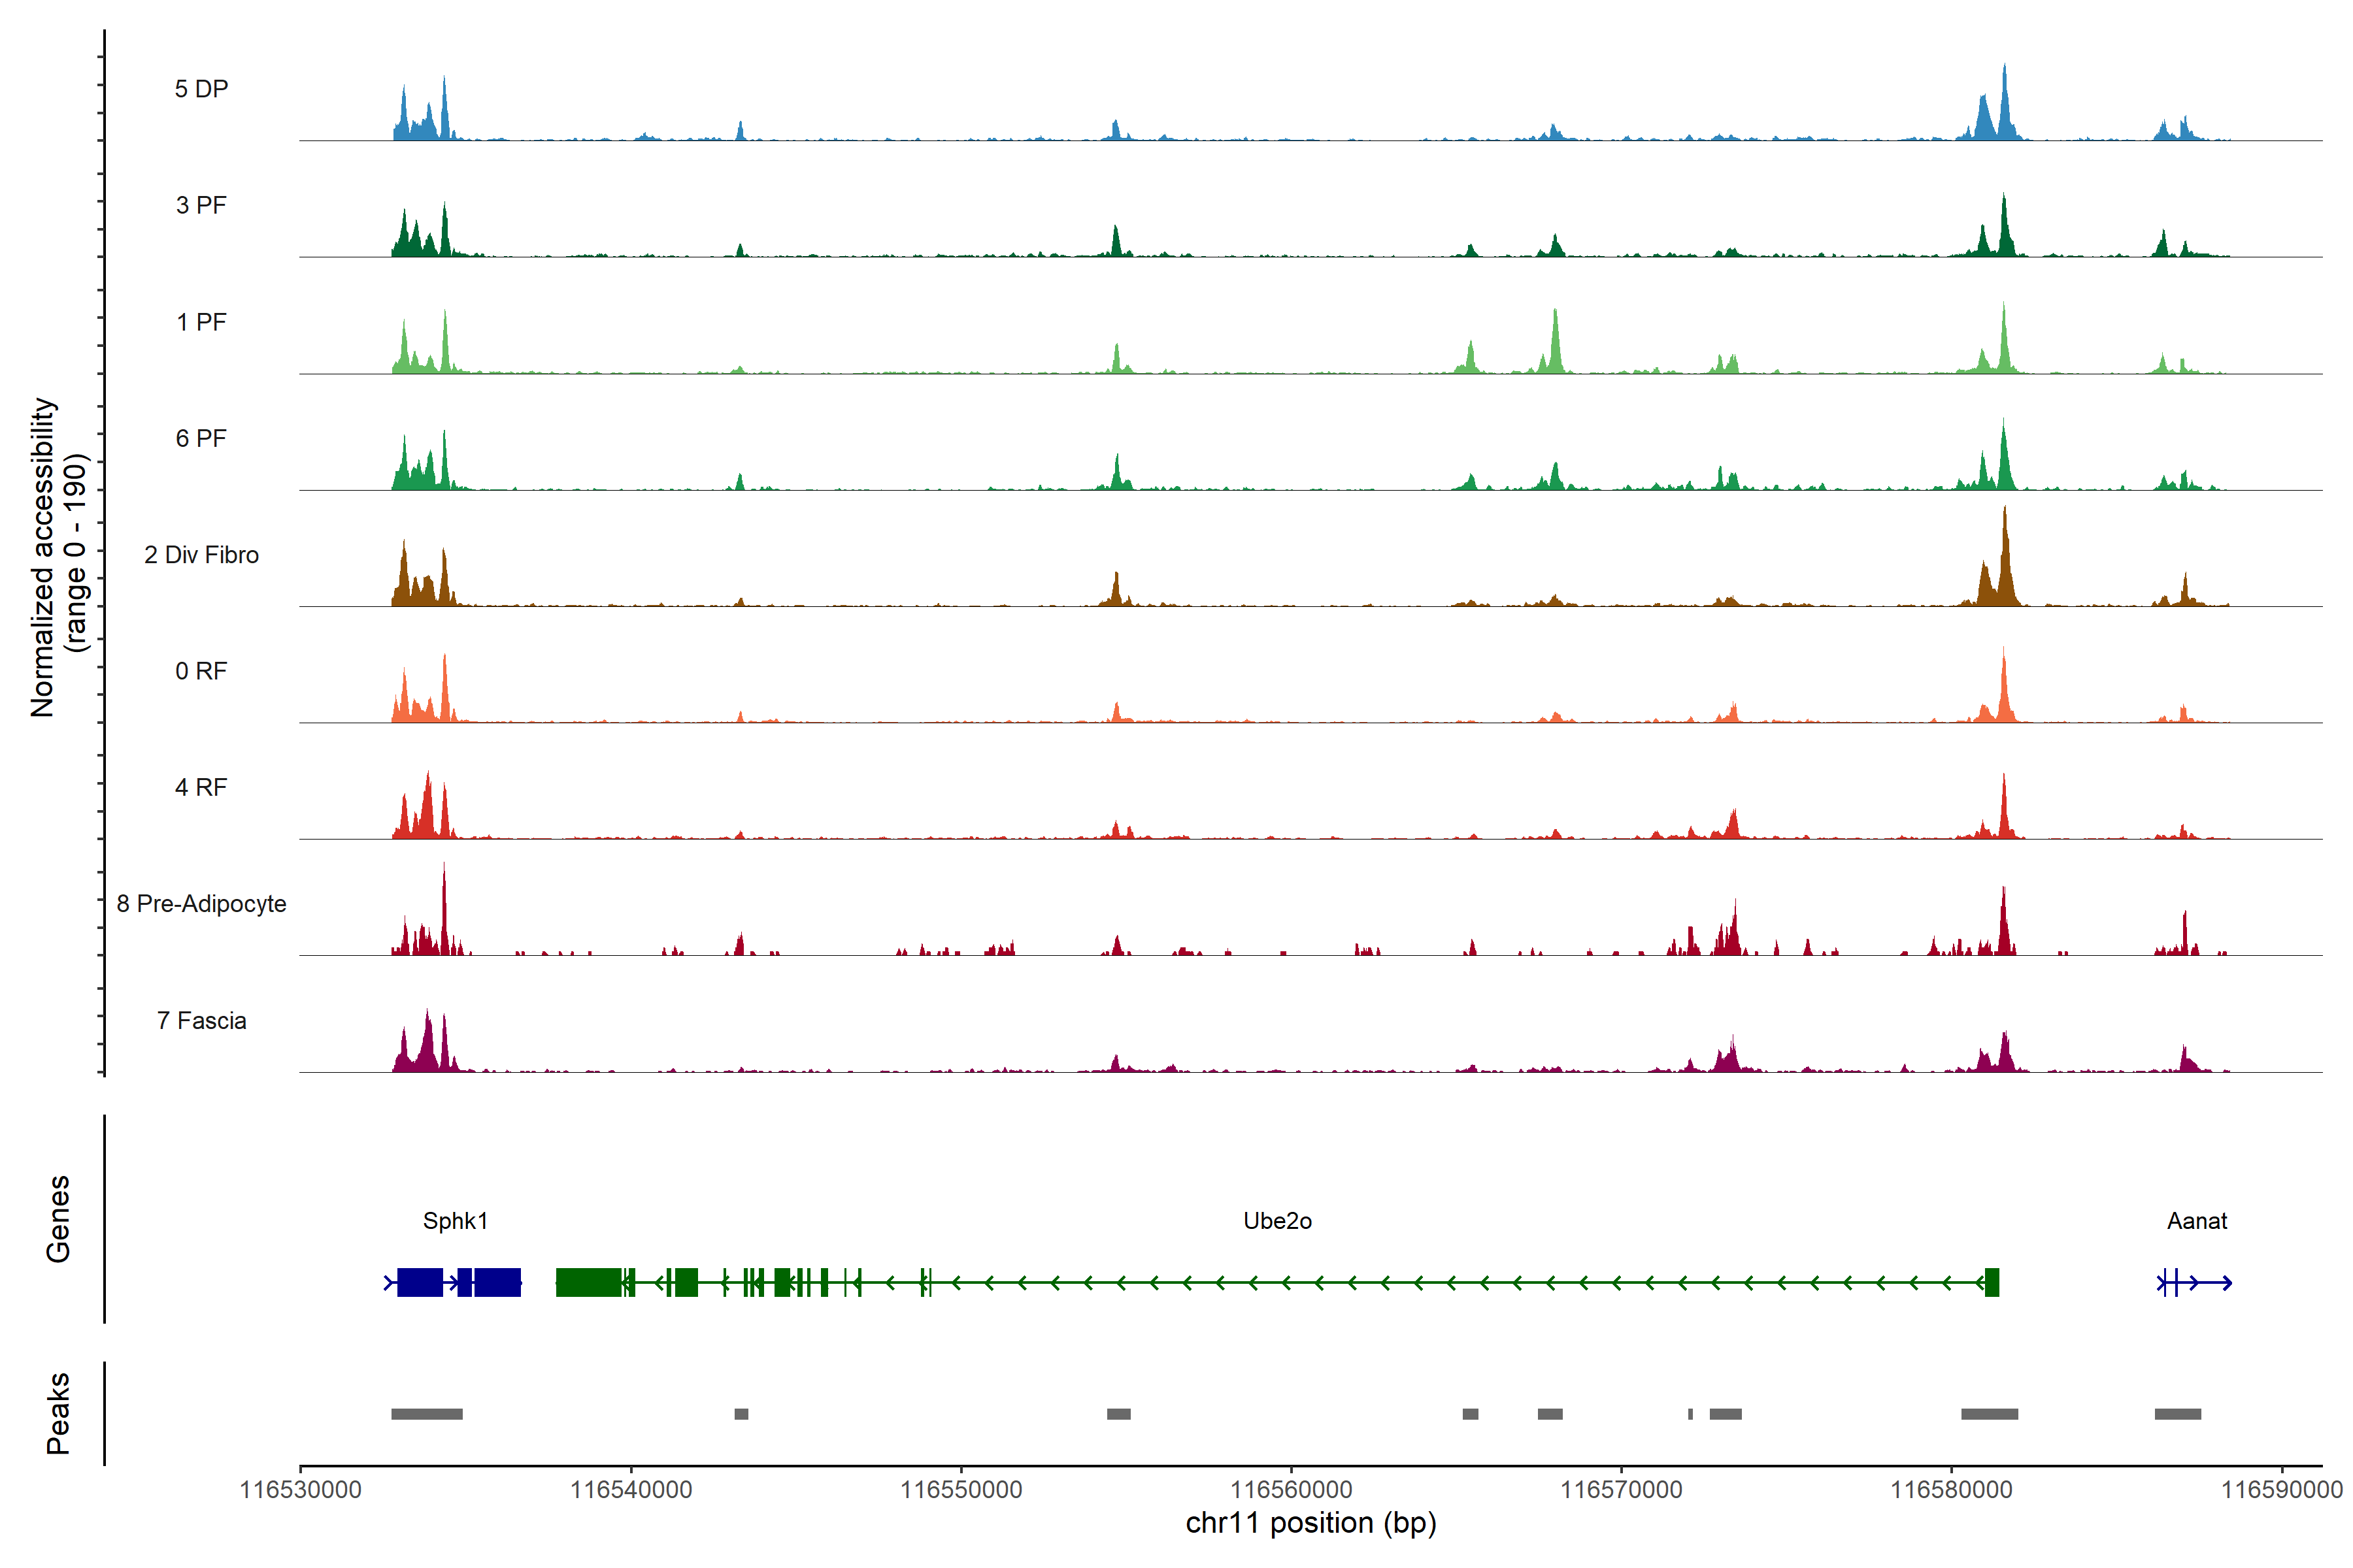Click the 116580000 axis tick label

(x=1951, y=1490)
